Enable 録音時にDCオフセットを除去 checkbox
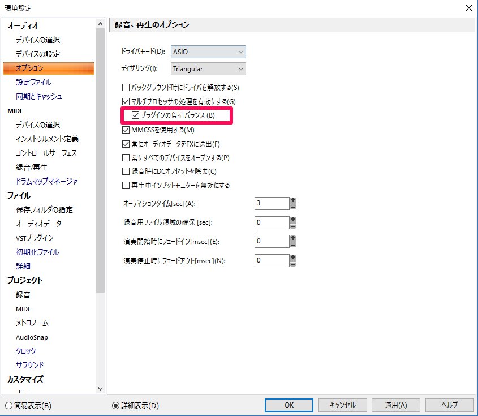Image resolution: width=478 pixels, height=416 pixels. tap(126, 171)
